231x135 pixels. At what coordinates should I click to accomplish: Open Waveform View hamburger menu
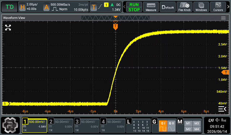pos(223,18)
